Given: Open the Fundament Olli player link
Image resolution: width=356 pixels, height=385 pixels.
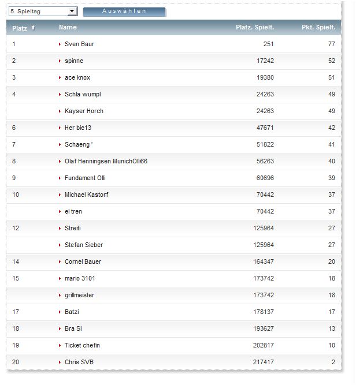Looking at the screenshot, I should pyautogui.click(x=85, y=178).
